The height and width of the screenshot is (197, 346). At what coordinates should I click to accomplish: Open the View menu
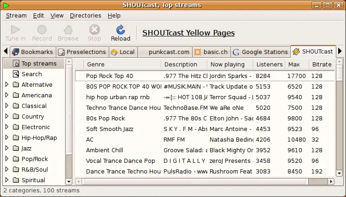click(x=57, y=16)
